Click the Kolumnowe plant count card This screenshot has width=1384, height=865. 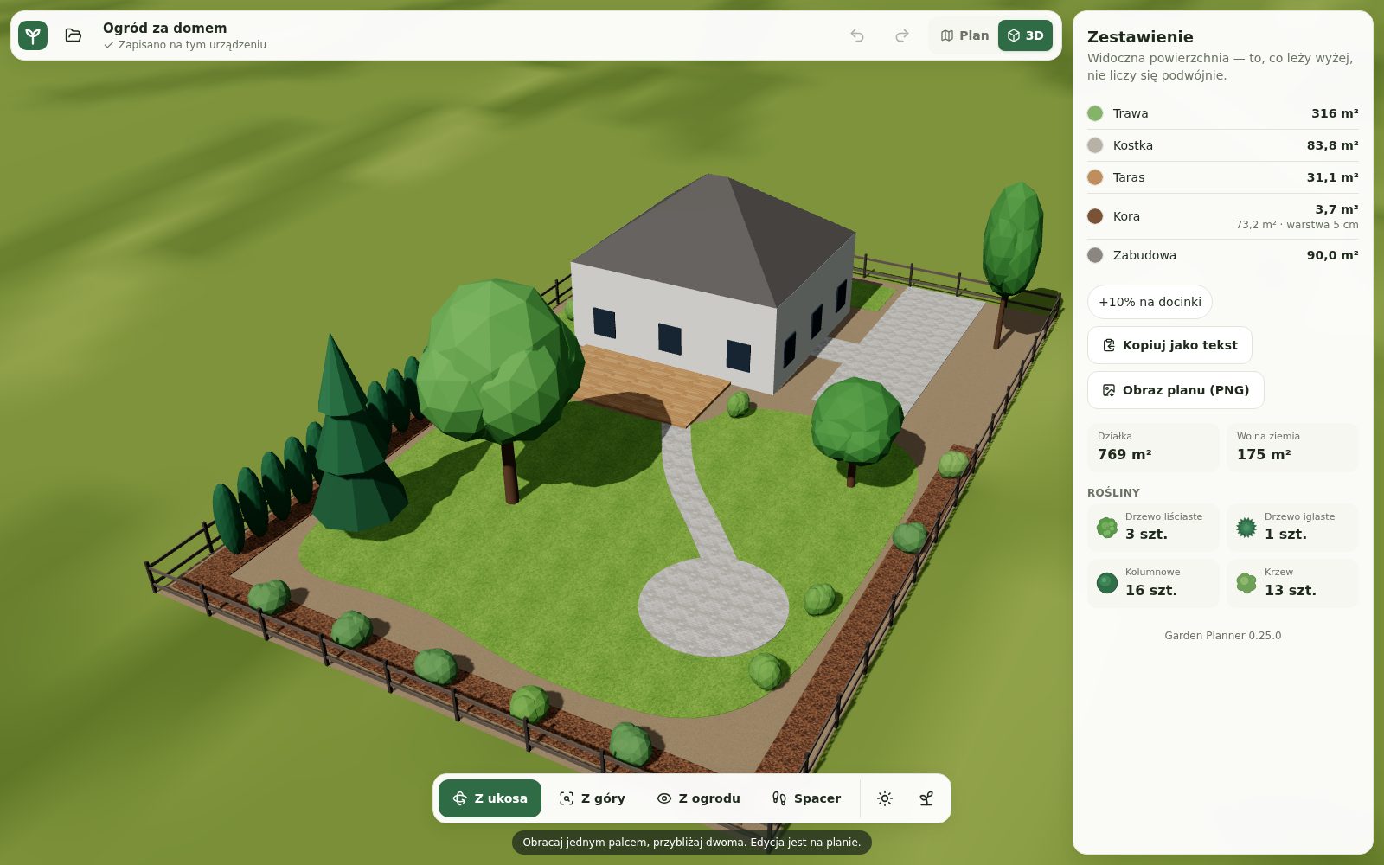click(1153, 583)
